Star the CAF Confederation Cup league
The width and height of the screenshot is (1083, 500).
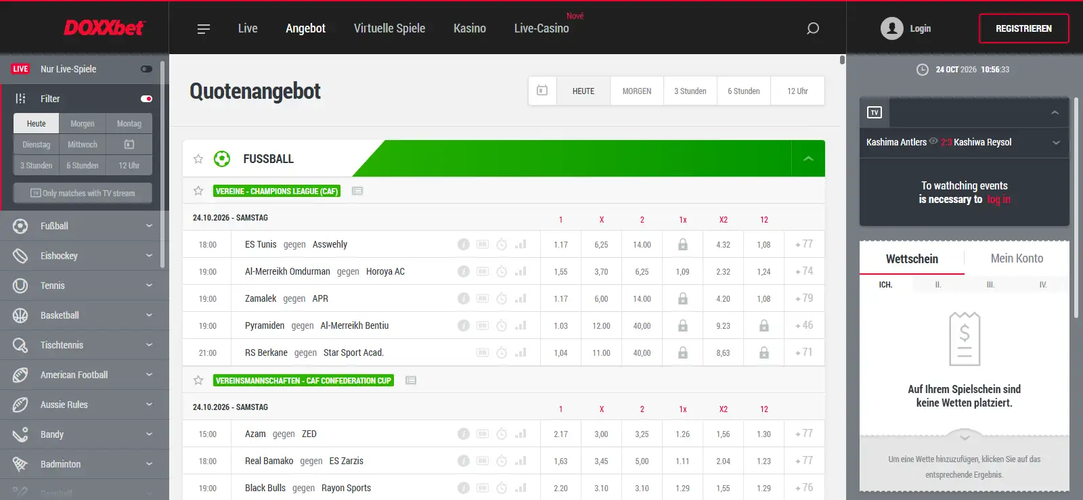(198, 380)
